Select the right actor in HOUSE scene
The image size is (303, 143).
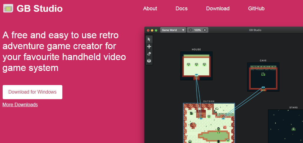204,64
